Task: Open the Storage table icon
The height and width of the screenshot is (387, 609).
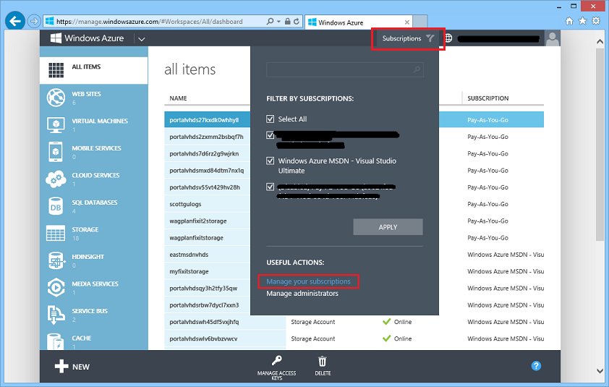Action: coord(56,233)
